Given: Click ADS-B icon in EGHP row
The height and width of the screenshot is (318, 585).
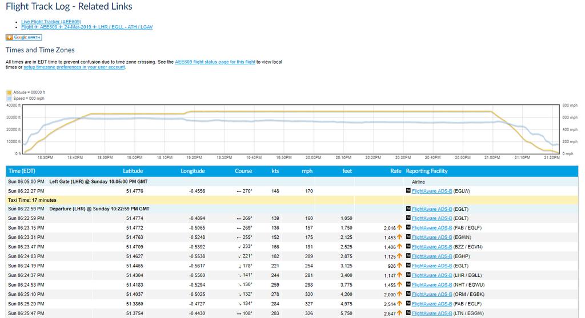Looking at the screenshot, I should point(408,256).
